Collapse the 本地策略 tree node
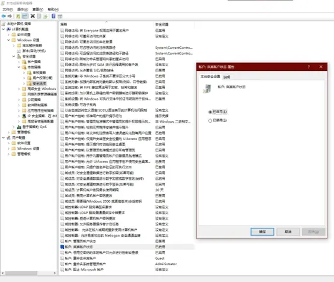This screenshot has height=282, width=334. point(19,67)
